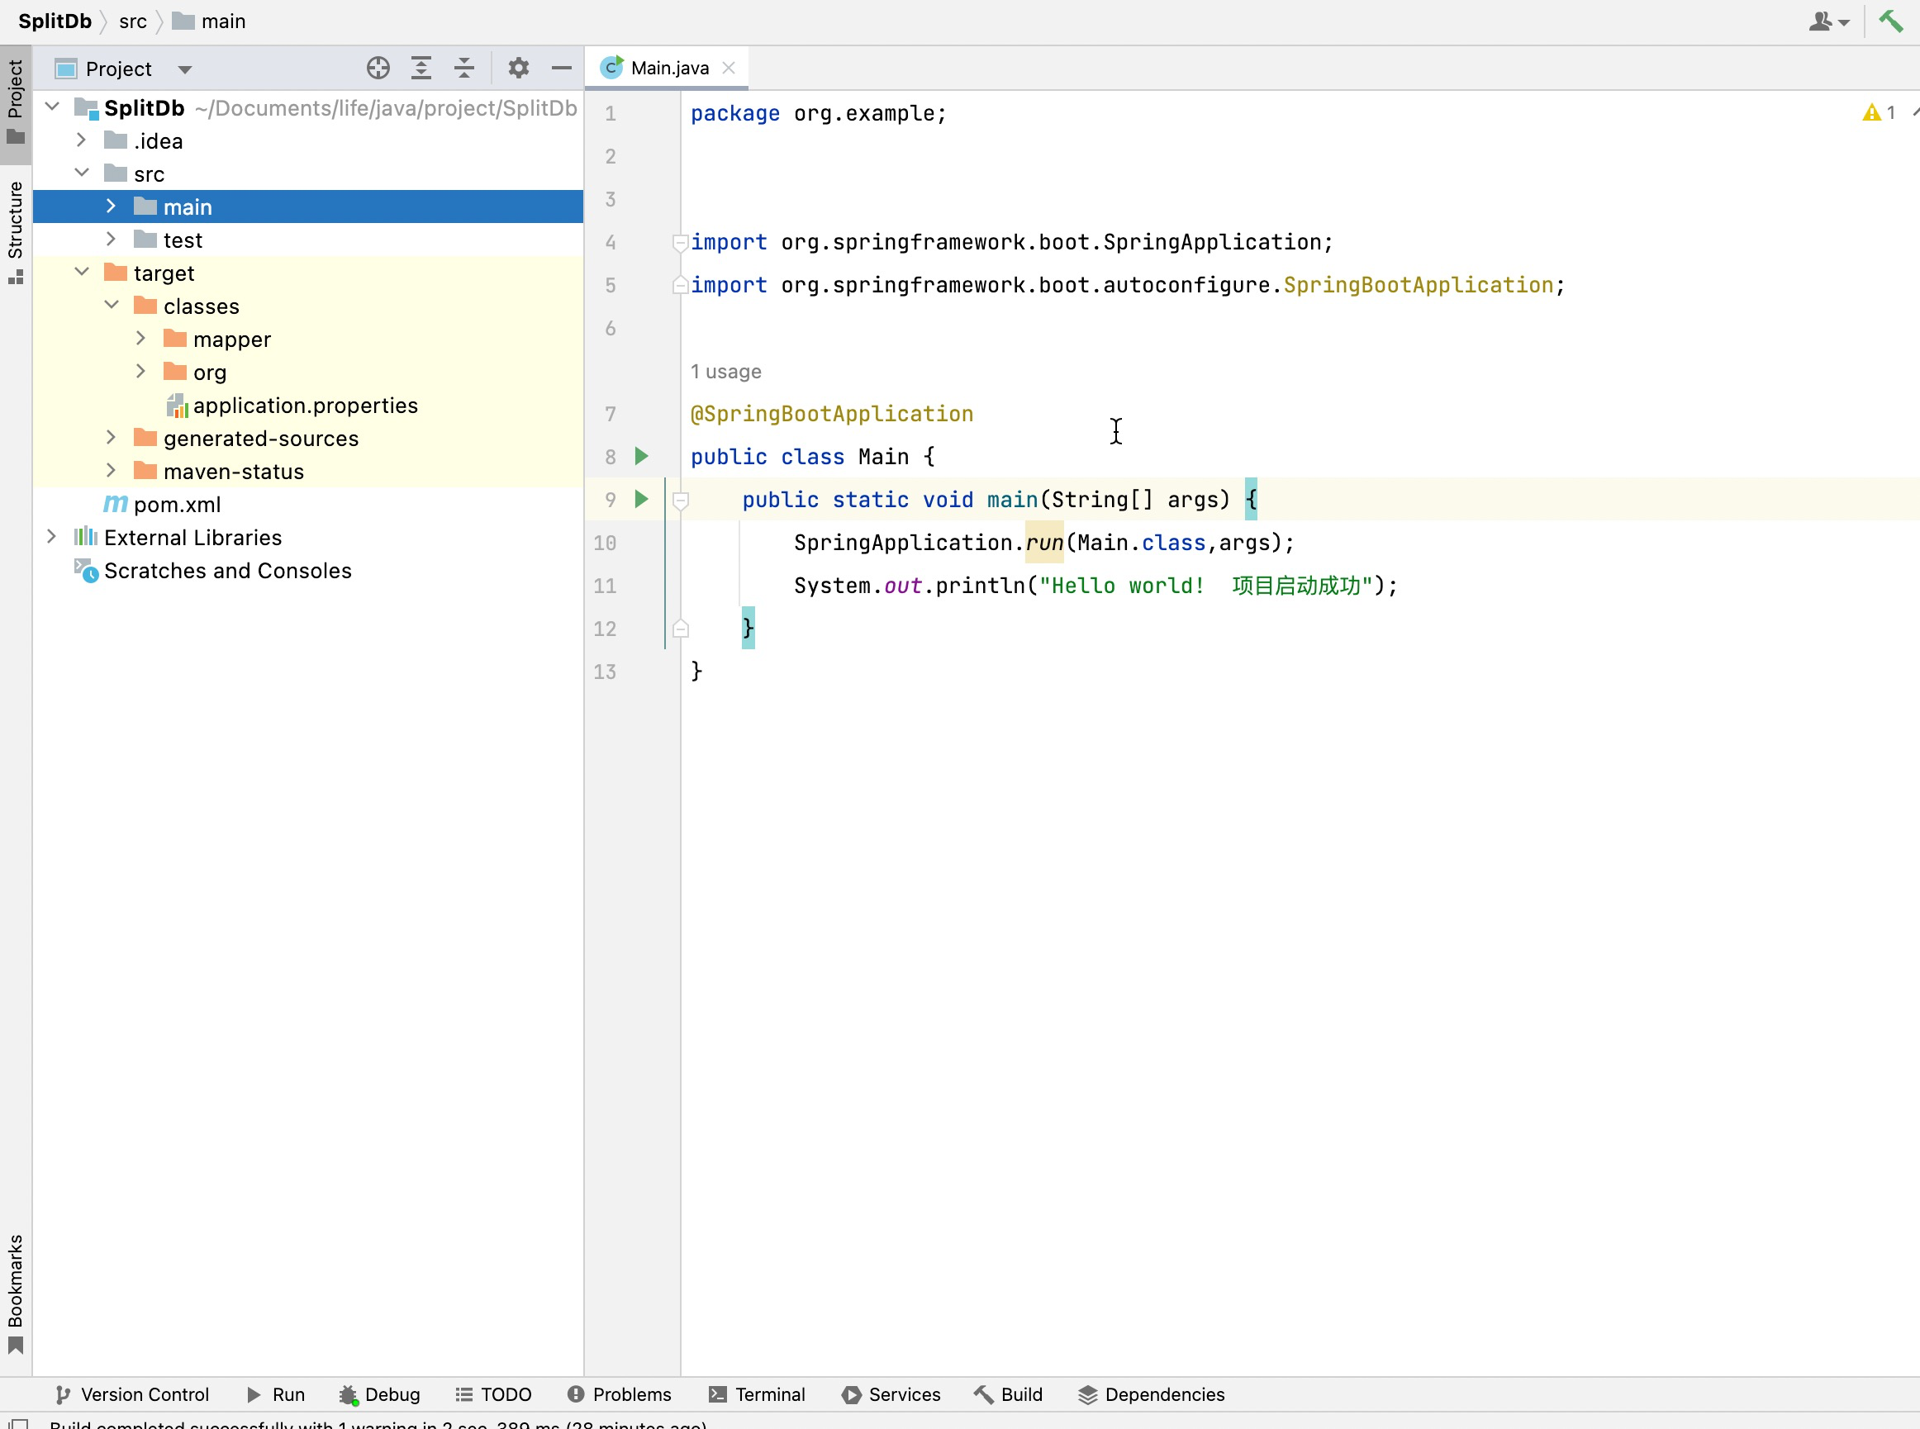Image resolution: width=1920 pixels, height=1429 pixels.
Task: Click the yellow warning indicator in the editor
Action: [x=1878, y=112]
